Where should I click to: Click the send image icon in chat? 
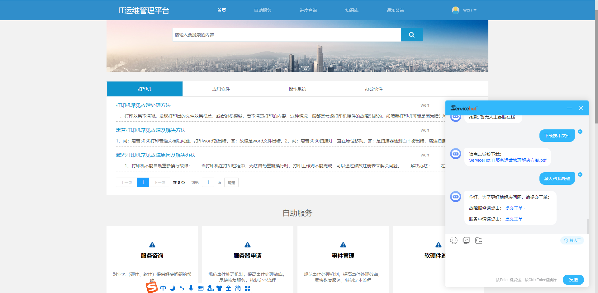(x=466, y=240)
